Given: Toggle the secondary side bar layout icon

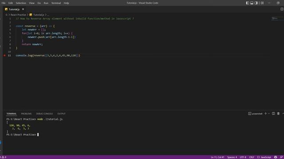Looking at the screenshot, I should tap(256, 3).
